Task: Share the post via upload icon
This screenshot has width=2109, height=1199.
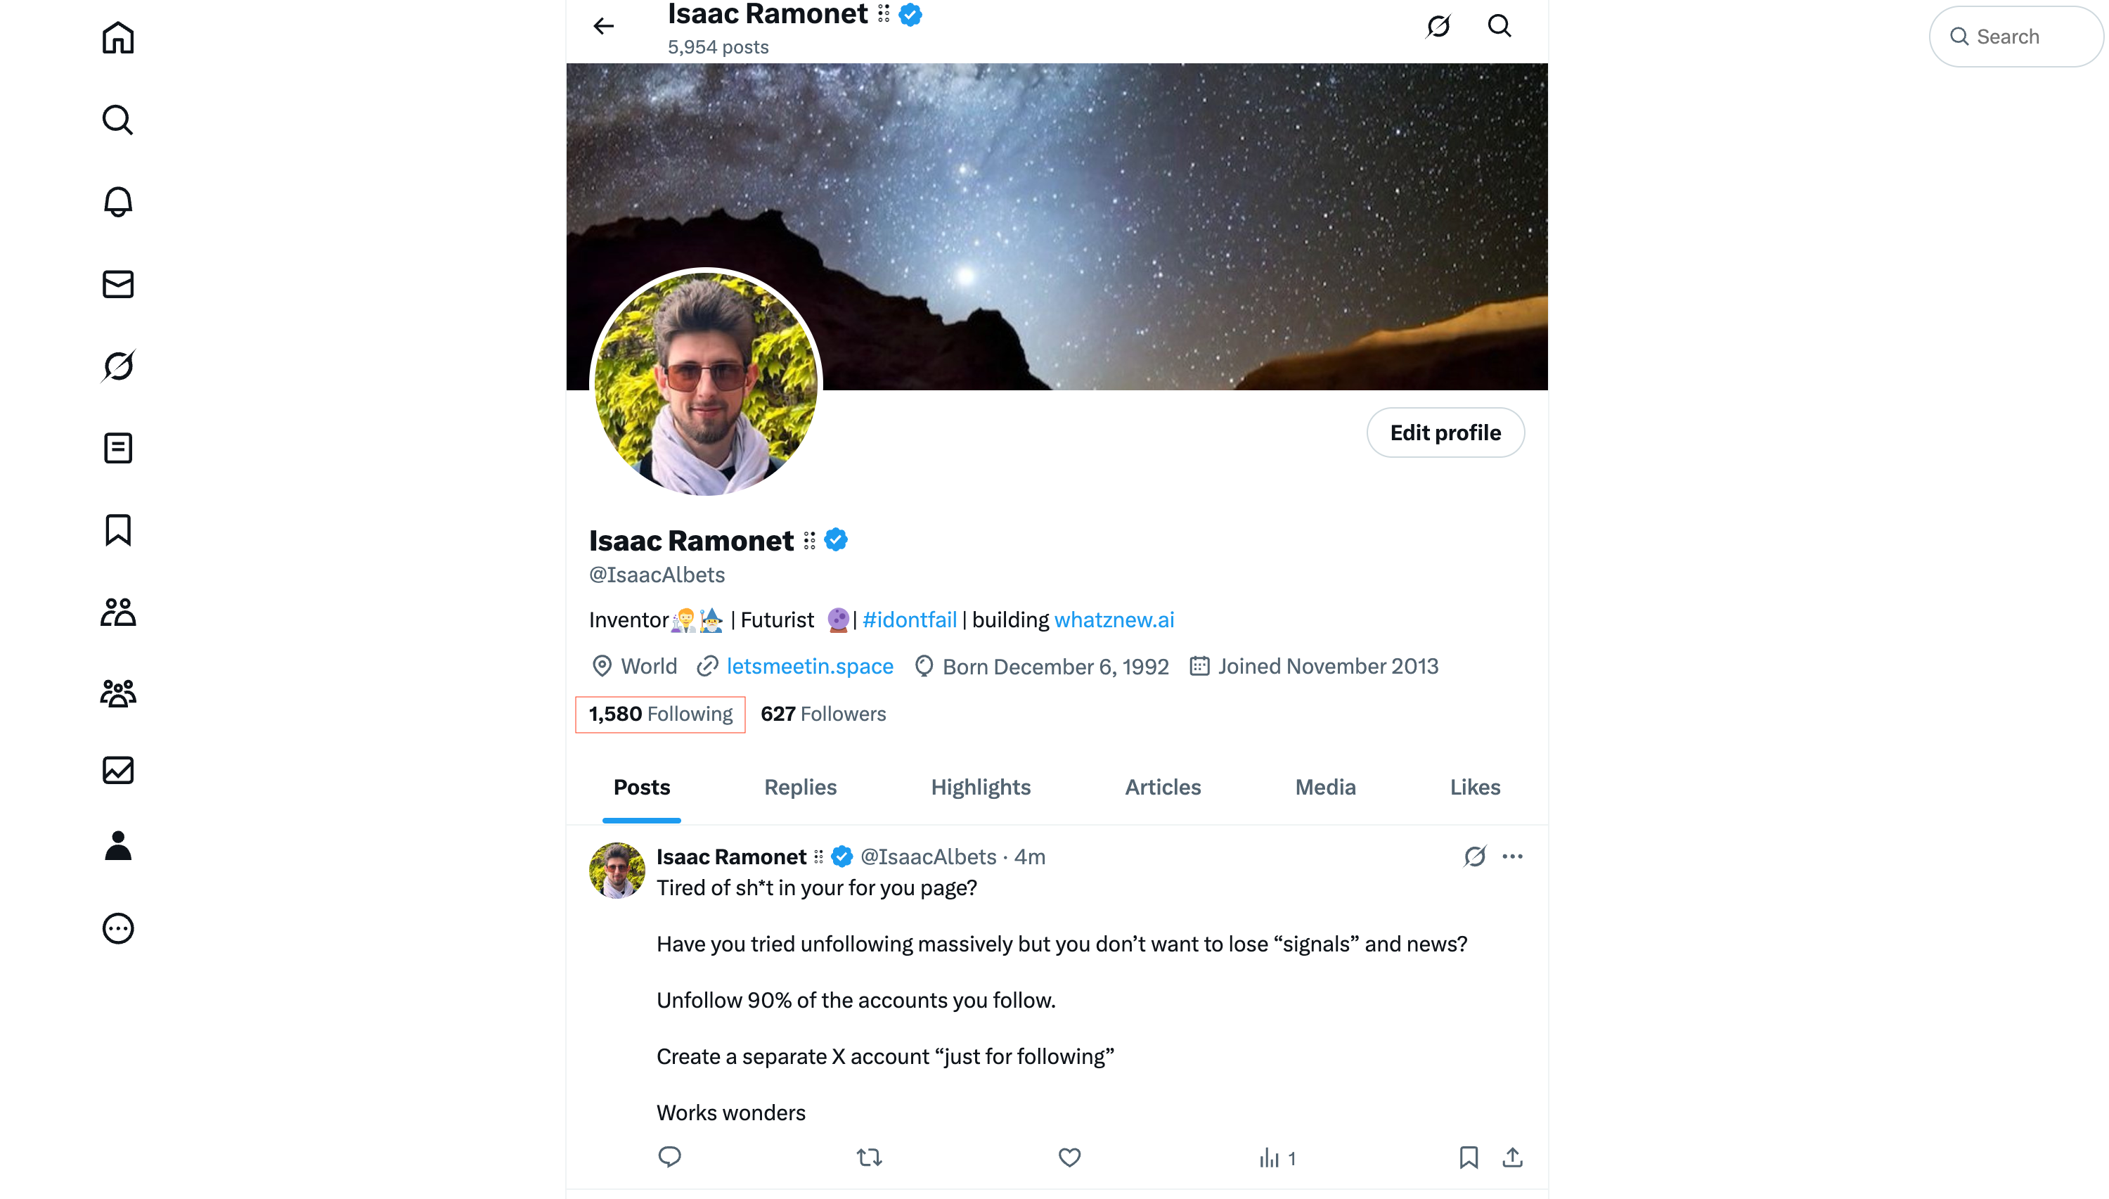Action: pos(1512,1157)
